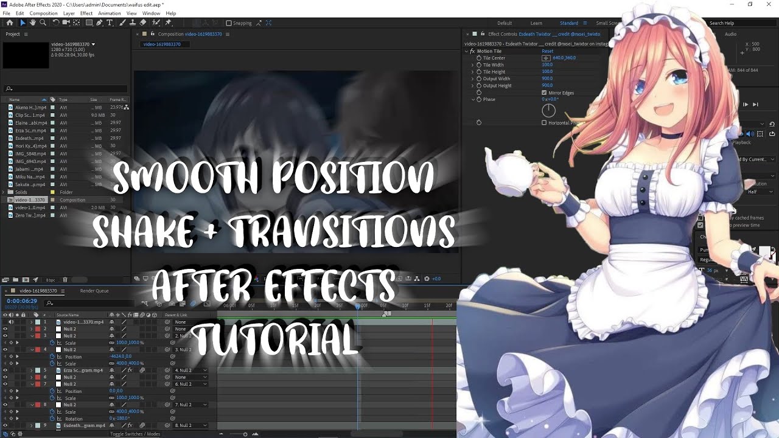Select the Rotation tool

[56, 23]
